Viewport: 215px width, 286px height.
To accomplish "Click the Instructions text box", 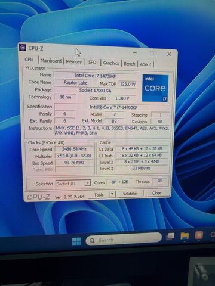I will coord(112,130).
